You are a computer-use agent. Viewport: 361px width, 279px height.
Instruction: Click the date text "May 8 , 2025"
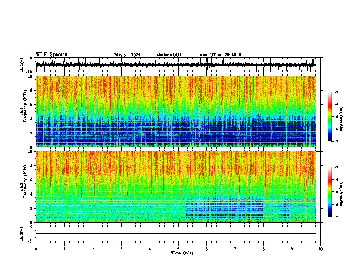coord(127,55)
